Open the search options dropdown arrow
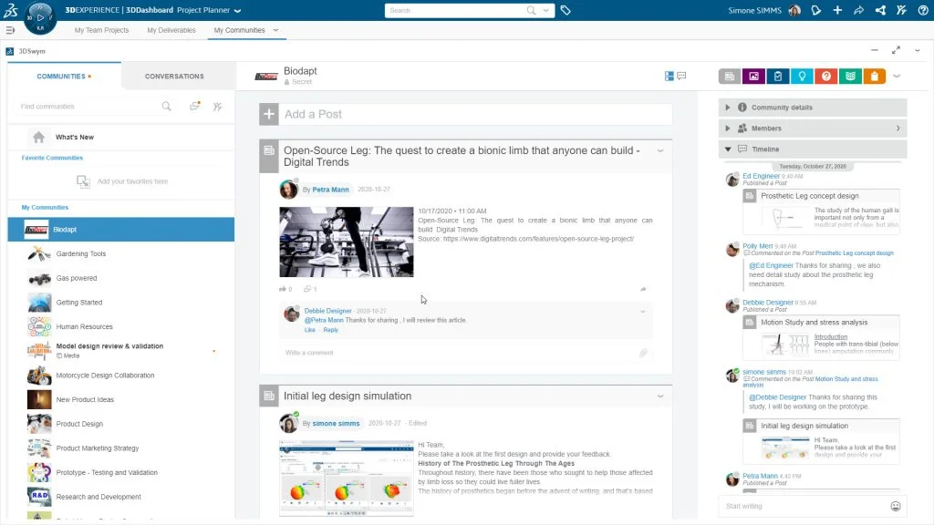 click(x=545, y=10)
